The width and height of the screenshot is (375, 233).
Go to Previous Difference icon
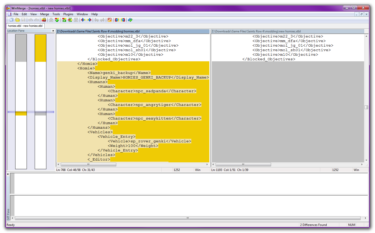[x=57, y=20]
